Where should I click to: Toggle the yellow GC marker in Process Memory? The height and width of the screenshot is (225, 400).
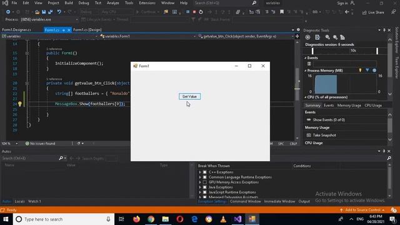click(360, 70)
